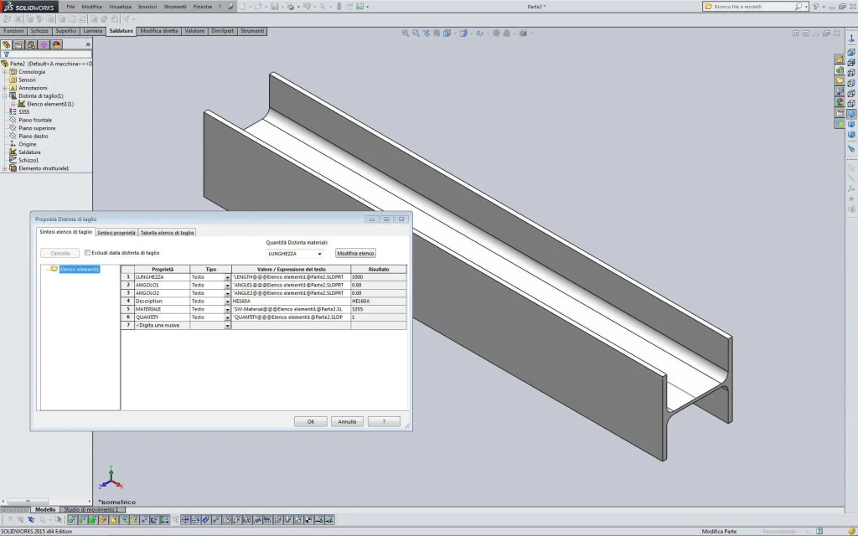Click the Description value field HE160A

291,301
